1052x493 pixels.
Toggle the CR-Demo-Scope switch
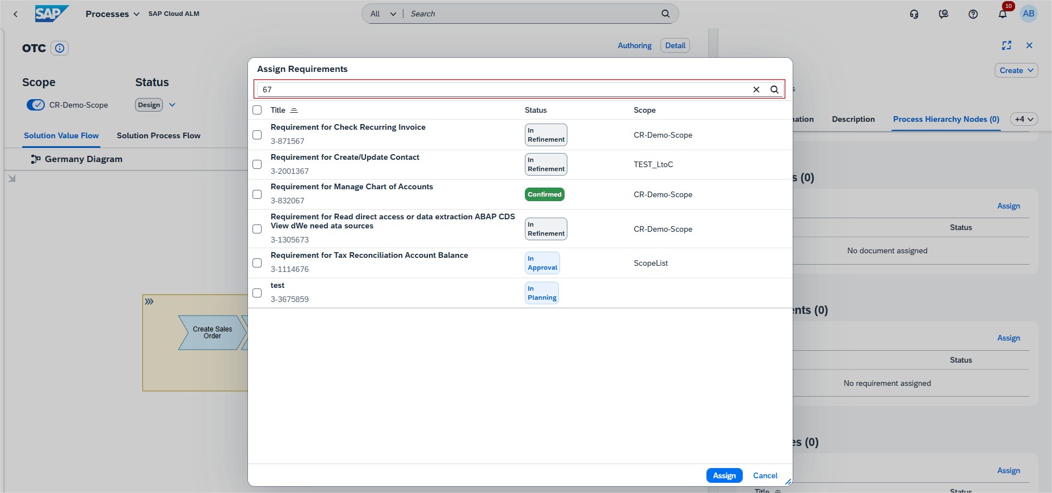(36, 105)
